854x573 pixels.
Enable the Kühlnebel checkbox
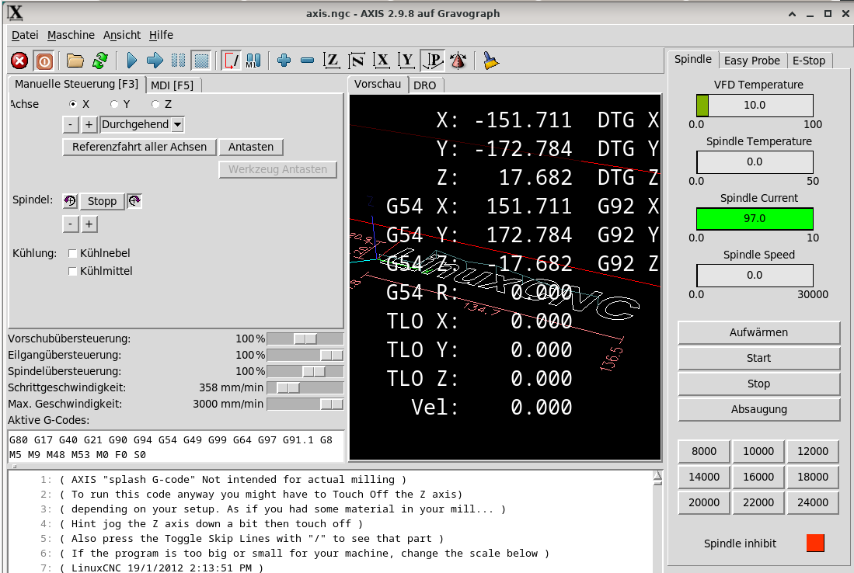tap(73, 253)
